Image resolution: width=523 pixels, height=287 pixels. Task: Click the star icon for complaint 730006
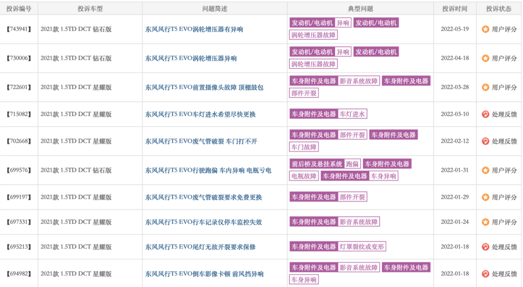(485, 58)
